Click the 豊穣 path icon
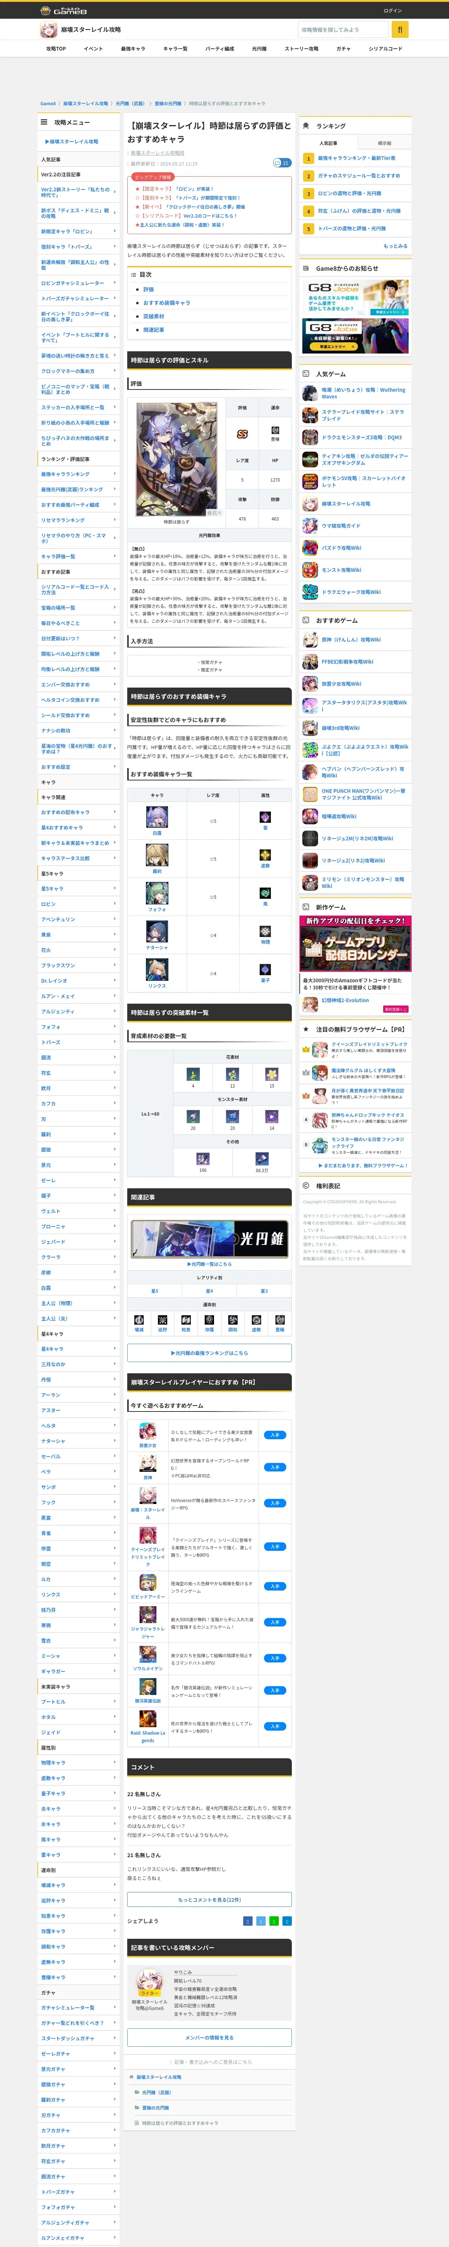This screenshot has width=449, height=2247. click(x=280, y=1320)
